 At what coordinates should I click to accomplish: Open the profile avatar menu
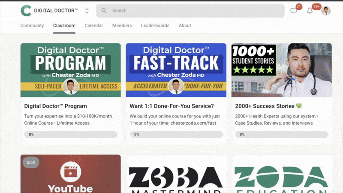pos(326,11)
